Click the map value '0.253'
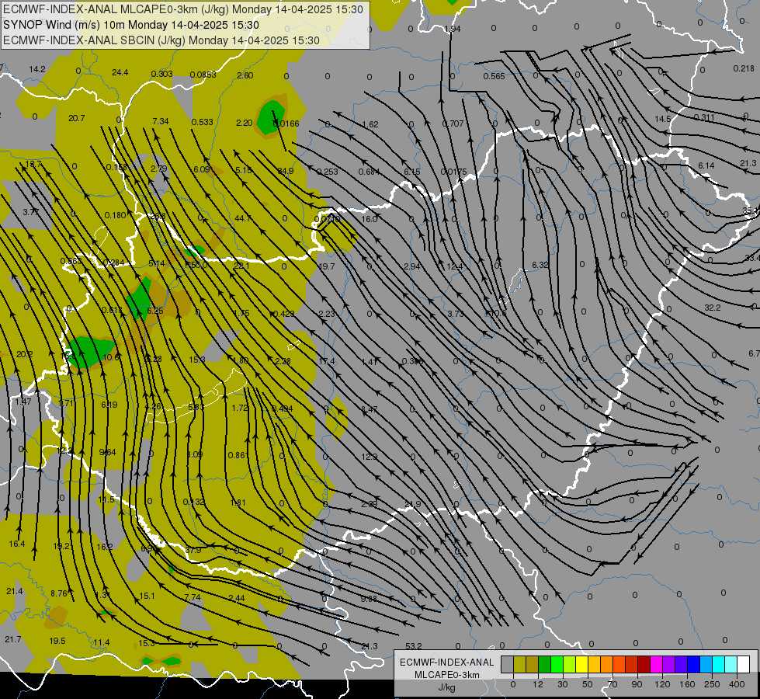 click(x=327, y=172)
